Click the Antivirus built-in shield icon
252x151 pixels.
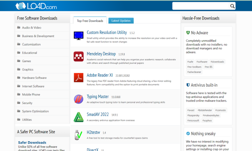point(188,85)
